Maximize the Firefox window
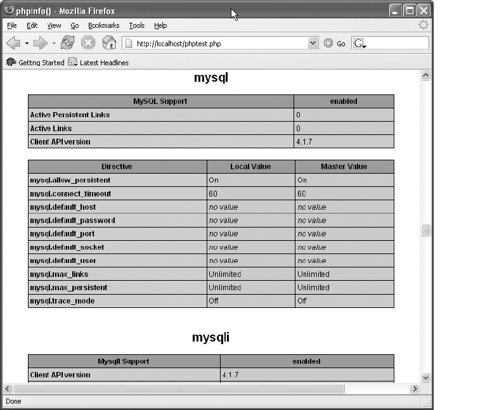Screen dimensions: 485x410 [410, 11]
